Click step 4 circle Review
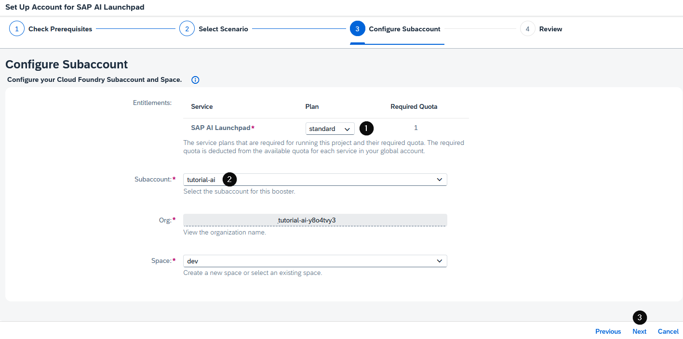 click(528, 29)
